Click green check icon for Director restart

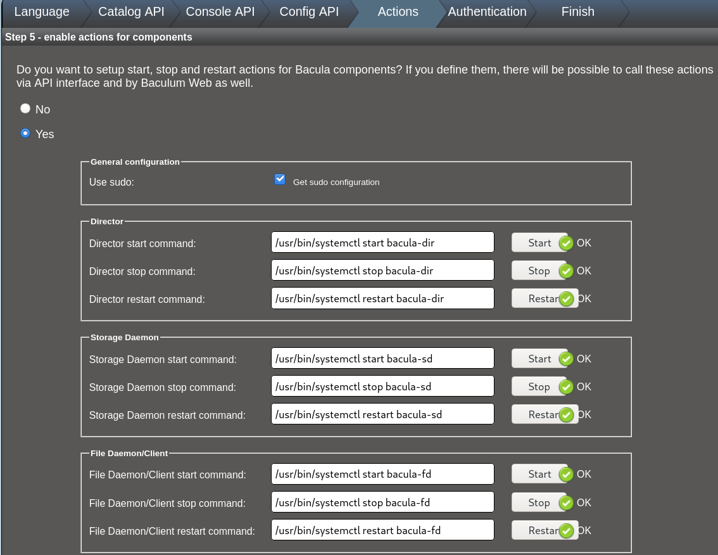point(566,299)
